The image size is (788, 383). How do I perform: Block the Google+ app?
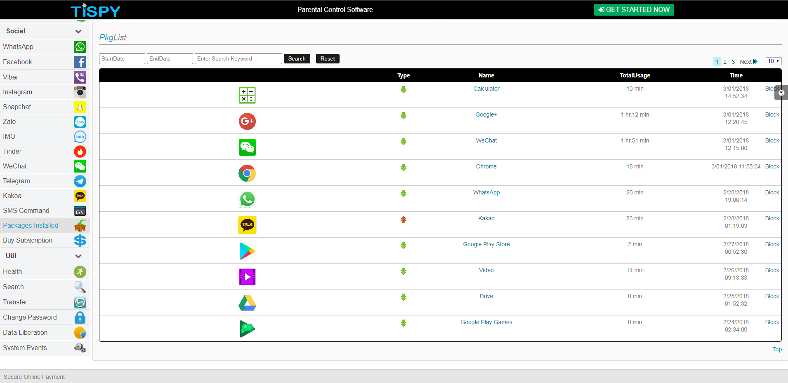[x=772, y=114]
